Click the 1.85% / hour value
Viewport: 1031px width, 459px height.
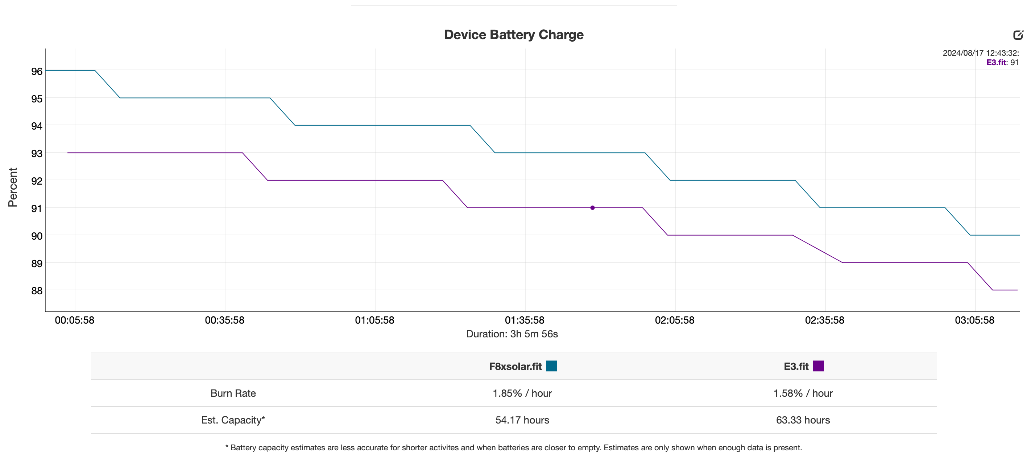pyautogui.click(x=522, y=393)
